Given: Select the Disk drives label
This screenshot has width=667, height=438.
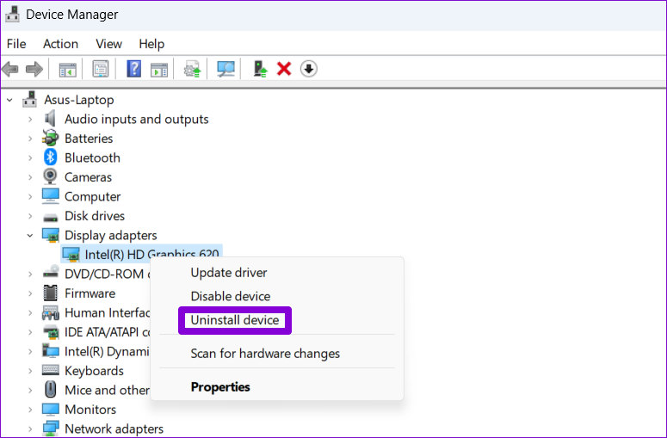Looking at the screenshot, I should (x=95, y=216).
